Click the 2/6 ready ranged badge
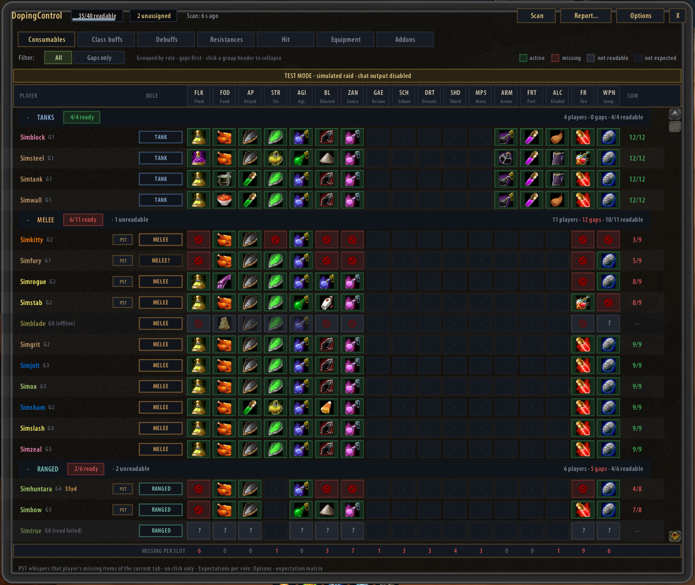The image size is (695, 585). (86, 469)
